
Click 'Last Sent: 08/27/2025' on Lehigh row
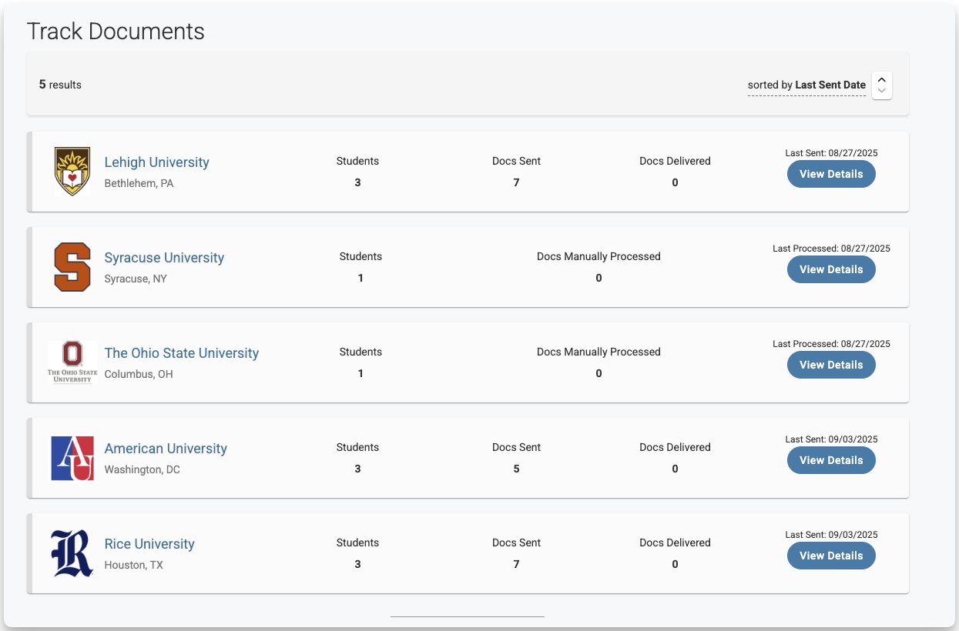click(x=831, y=153)
